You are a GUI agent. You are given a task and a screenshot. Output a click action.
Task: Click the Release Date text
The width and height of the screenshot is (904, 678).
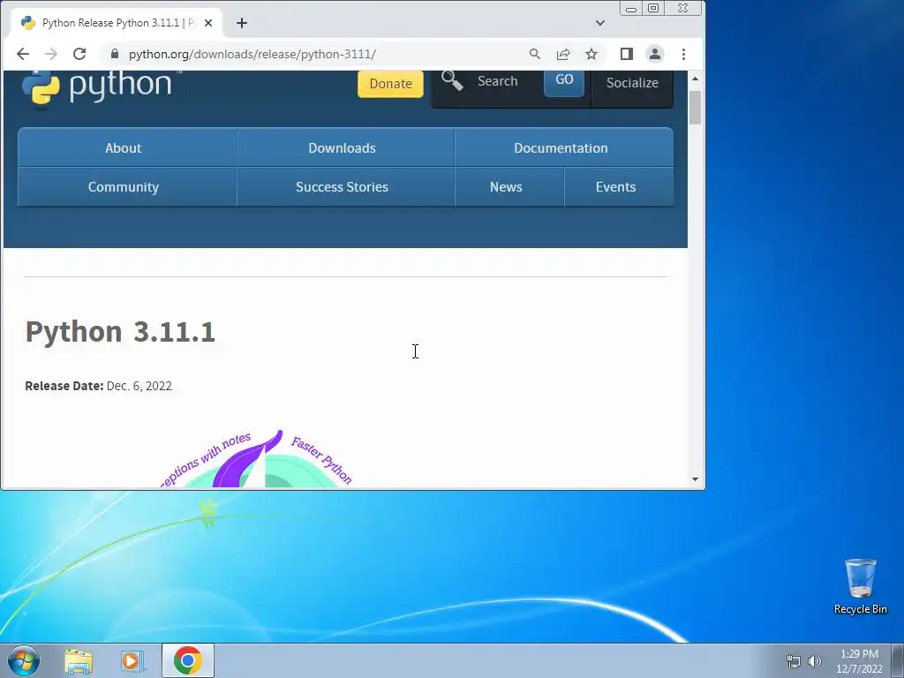99,386
